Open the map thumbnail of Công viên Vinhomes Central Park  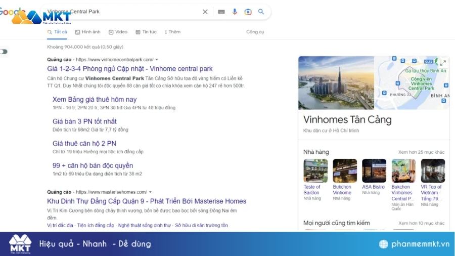click(412, 83)
